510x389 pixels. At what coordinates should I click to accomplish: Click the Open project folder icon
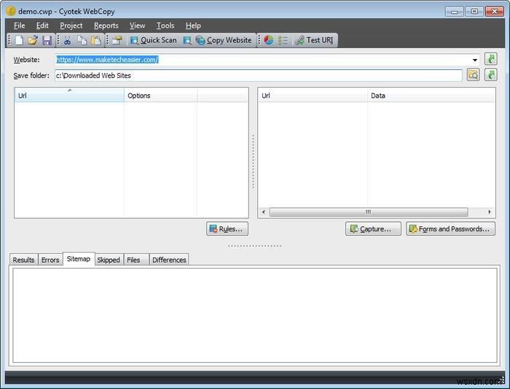pos(33,40)
